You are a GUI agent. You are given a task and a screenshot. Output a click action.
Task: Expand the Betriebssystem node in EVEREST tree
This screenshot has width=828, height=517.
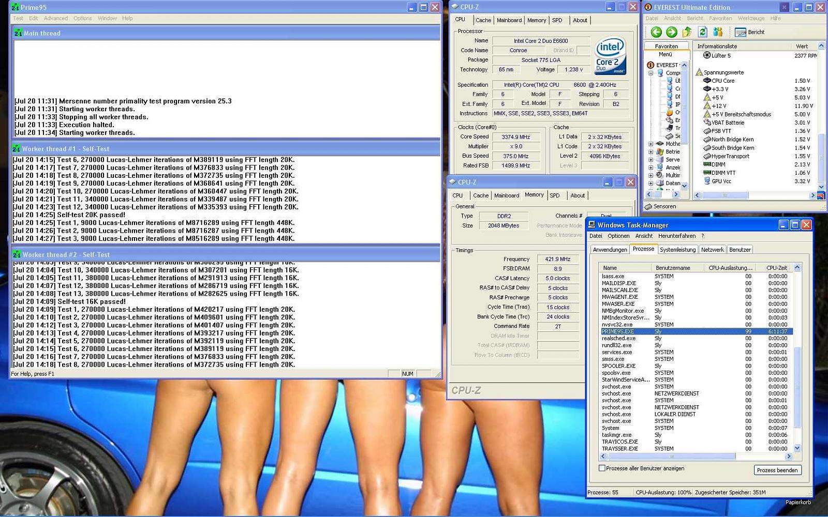pyautogui.click(x=650, y=152)
